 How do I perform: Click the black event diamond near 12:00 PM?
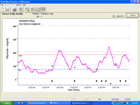(x=75, y=81)
